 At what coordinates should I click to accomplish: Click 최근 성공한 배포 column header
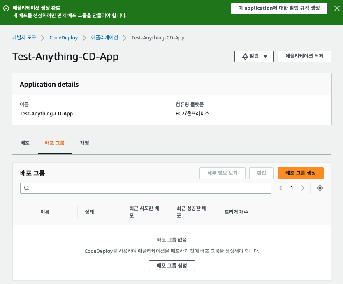pos(191,212)
